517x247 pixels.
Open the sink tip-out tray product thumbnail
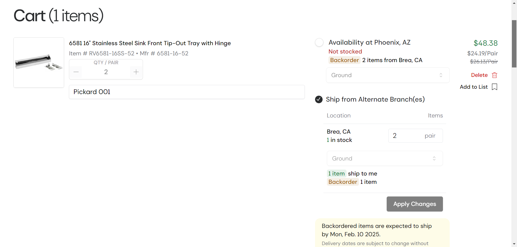point(39,62)
